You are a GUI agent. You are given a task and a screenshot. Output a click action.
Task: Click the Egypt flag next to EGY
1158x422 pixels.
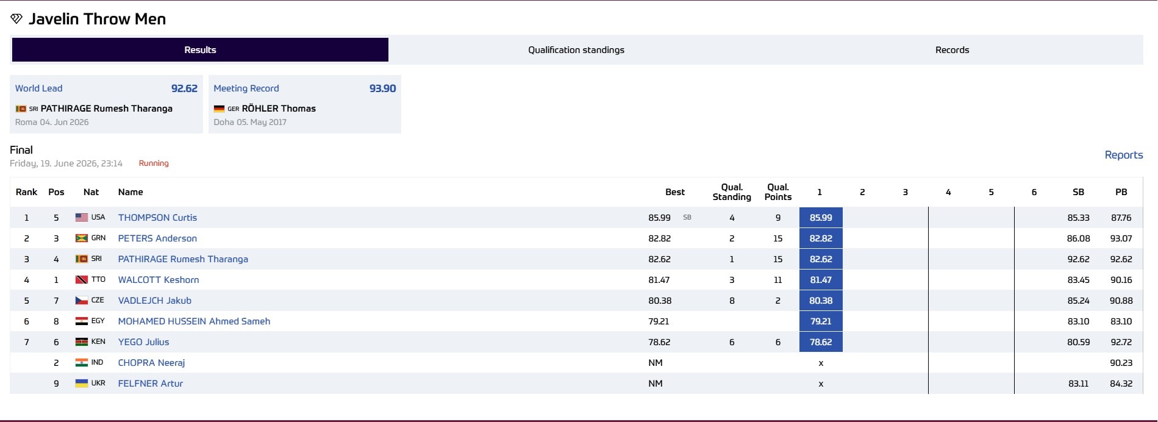[x=82, y=321]
